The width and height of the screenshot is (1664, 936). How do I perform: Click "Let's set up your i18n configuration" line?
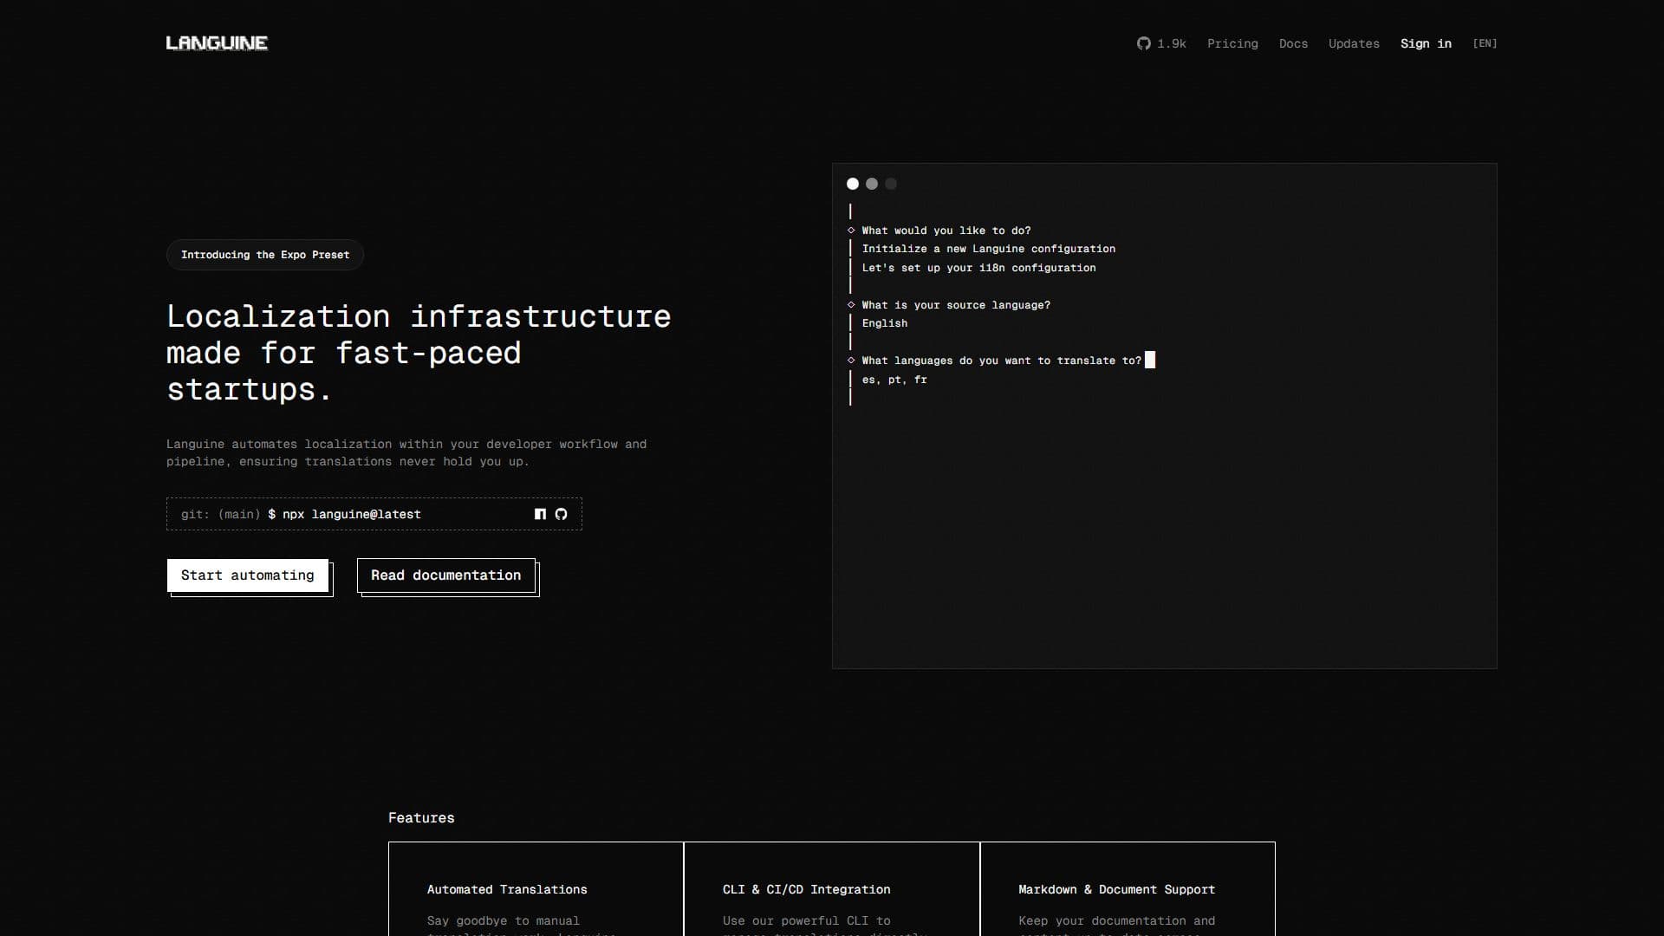click(x=979, y=268)
